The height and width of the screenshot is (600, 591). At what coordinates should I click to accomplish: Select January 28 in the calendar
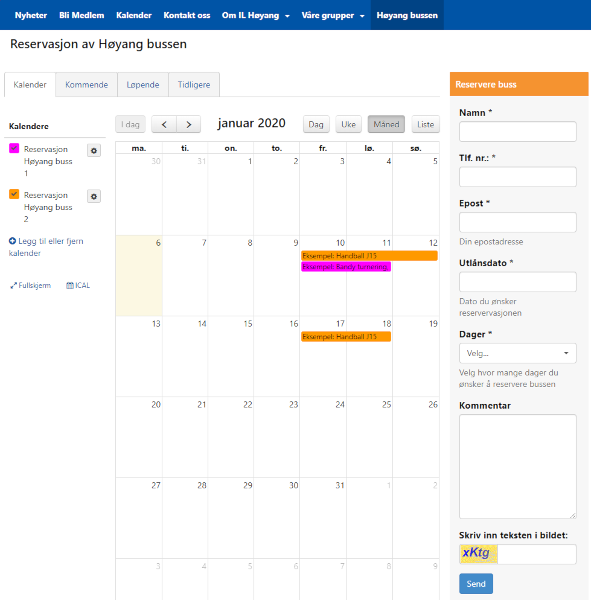tap(185, 518)
